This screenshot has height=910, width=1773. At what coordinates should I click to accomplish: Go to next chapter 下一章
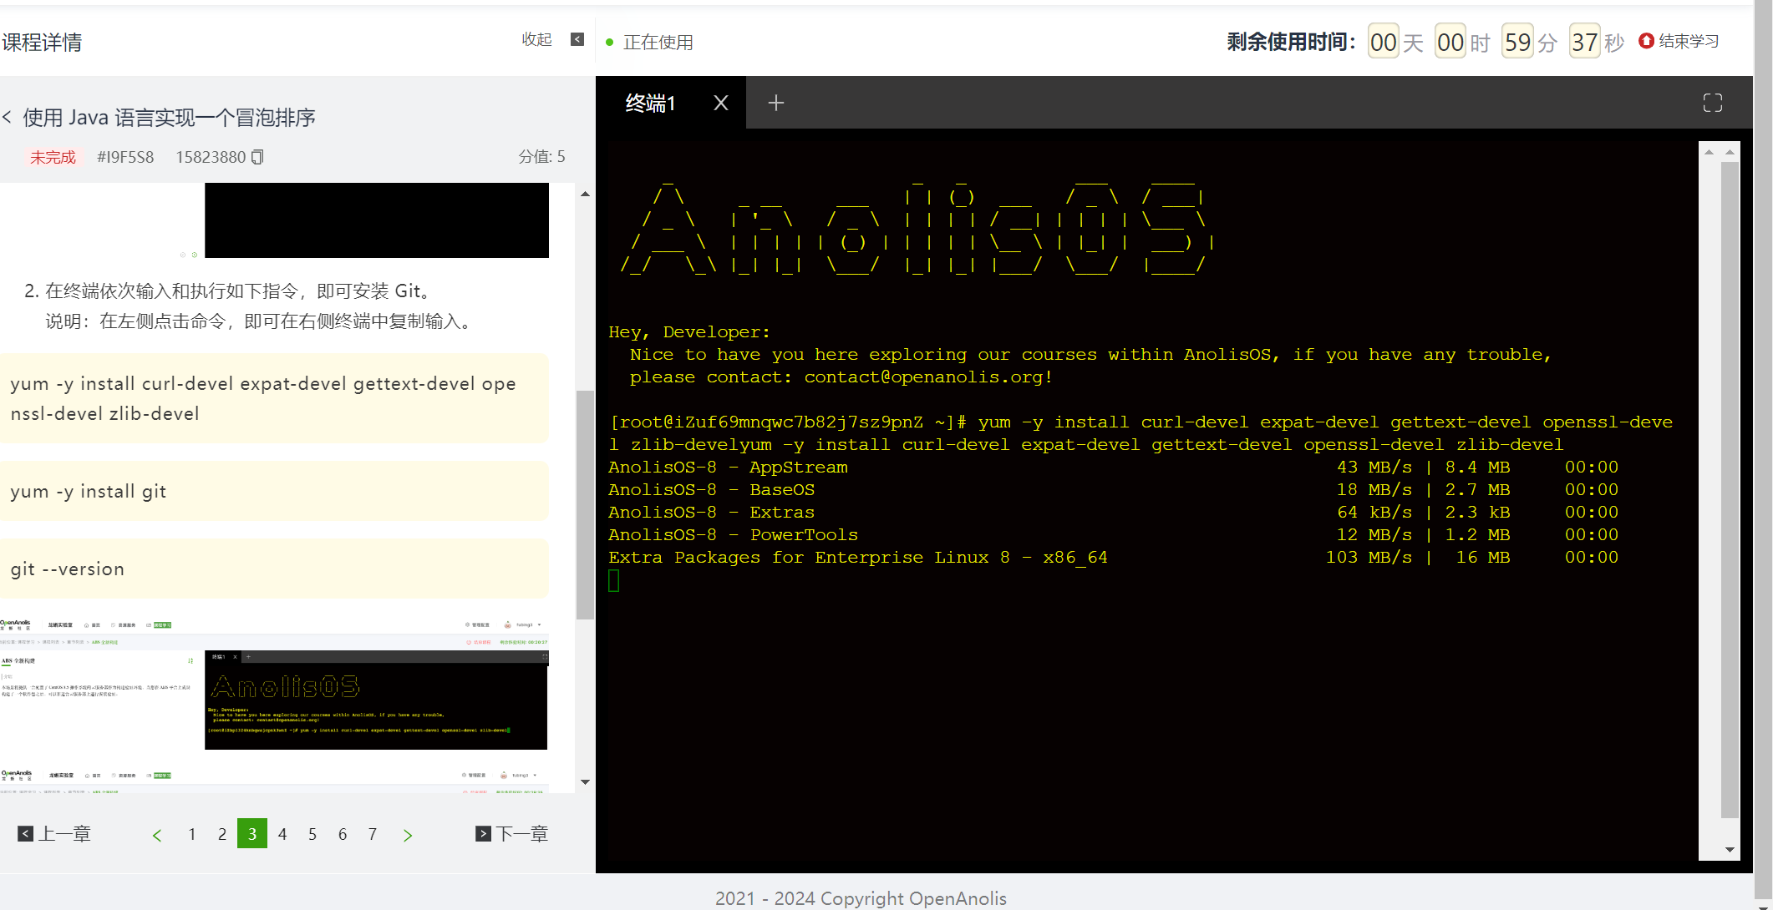click(x=511, y=834)
